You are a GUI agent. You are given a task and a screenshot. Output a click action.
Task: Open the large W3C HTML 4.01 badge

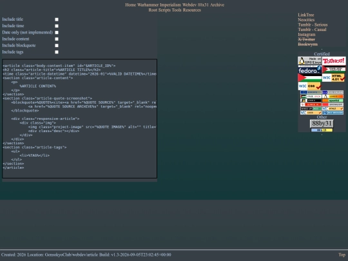[333, 78]
